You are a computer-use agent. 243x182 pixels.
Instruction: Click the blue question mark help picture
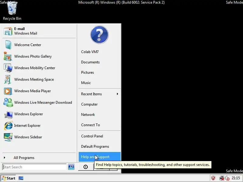click(99, 35)
